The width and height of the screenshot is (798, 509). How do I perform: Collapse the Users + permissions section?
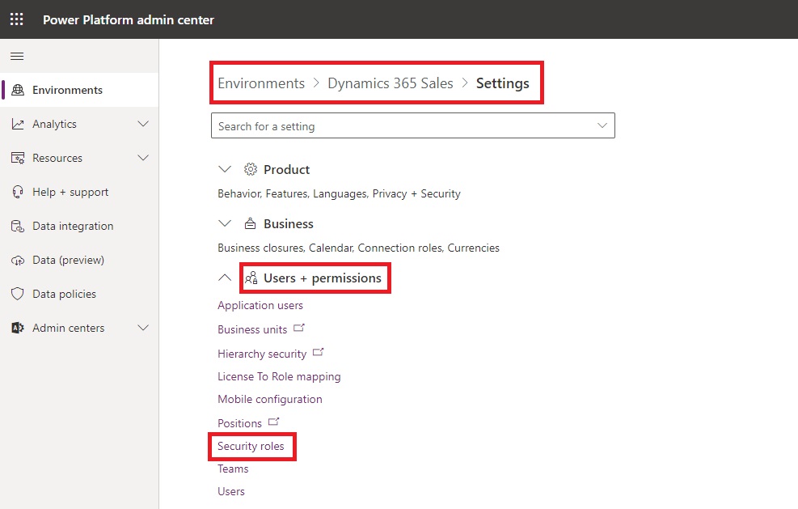pyautogui.click(x=225, y=278)
